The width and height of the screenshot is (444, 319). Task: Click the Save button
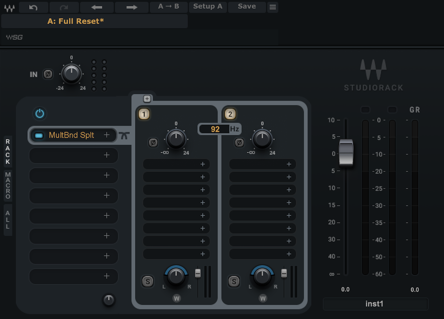click(247, 7)
